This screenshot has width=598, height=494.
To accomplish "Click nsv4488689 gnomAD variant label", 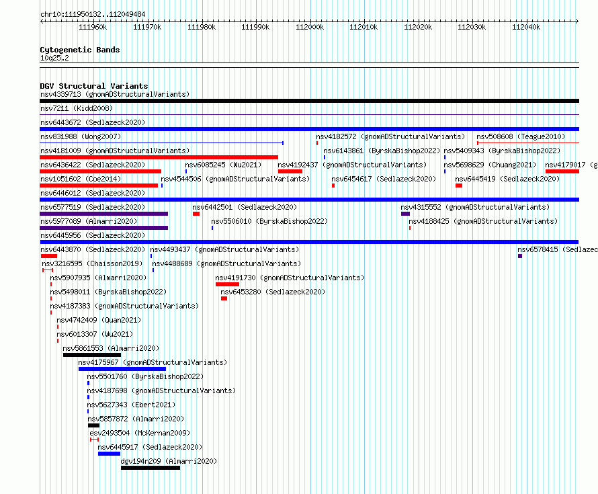I will pyautogui.click(x=226, y=263).
